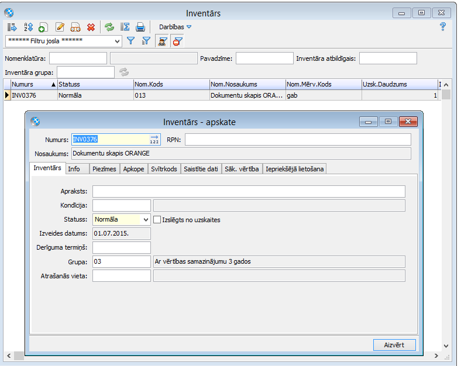The width and height of the screenshot is (461, 366).
Task: Click the Statuss column header
Action: click(x=95, y=84)
